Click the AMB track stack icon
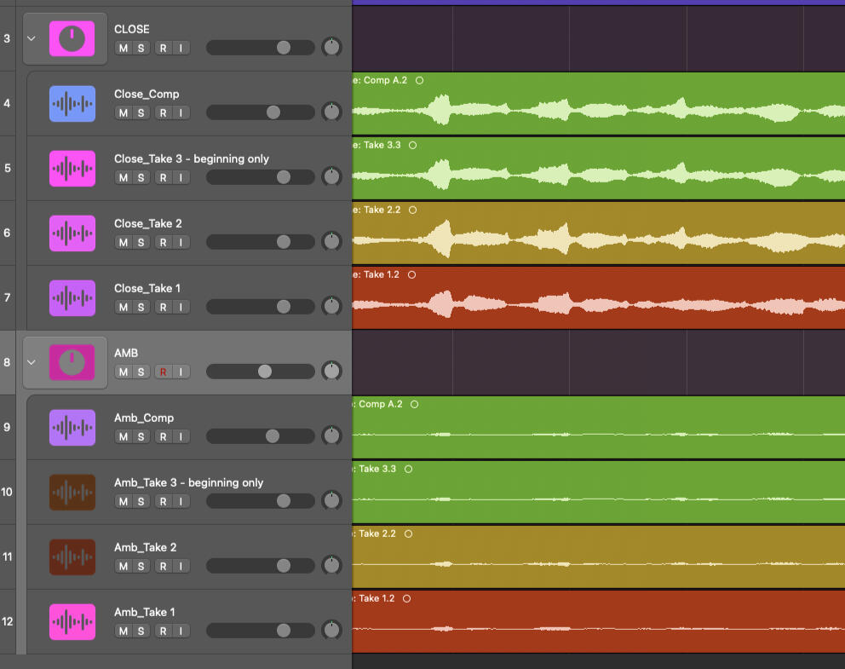Image resolution: width=845 pixels, height=669 pixels. point(72,363)
